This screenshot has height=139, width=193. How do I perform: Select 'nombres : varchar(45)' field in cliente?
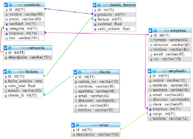pos(96,86)
